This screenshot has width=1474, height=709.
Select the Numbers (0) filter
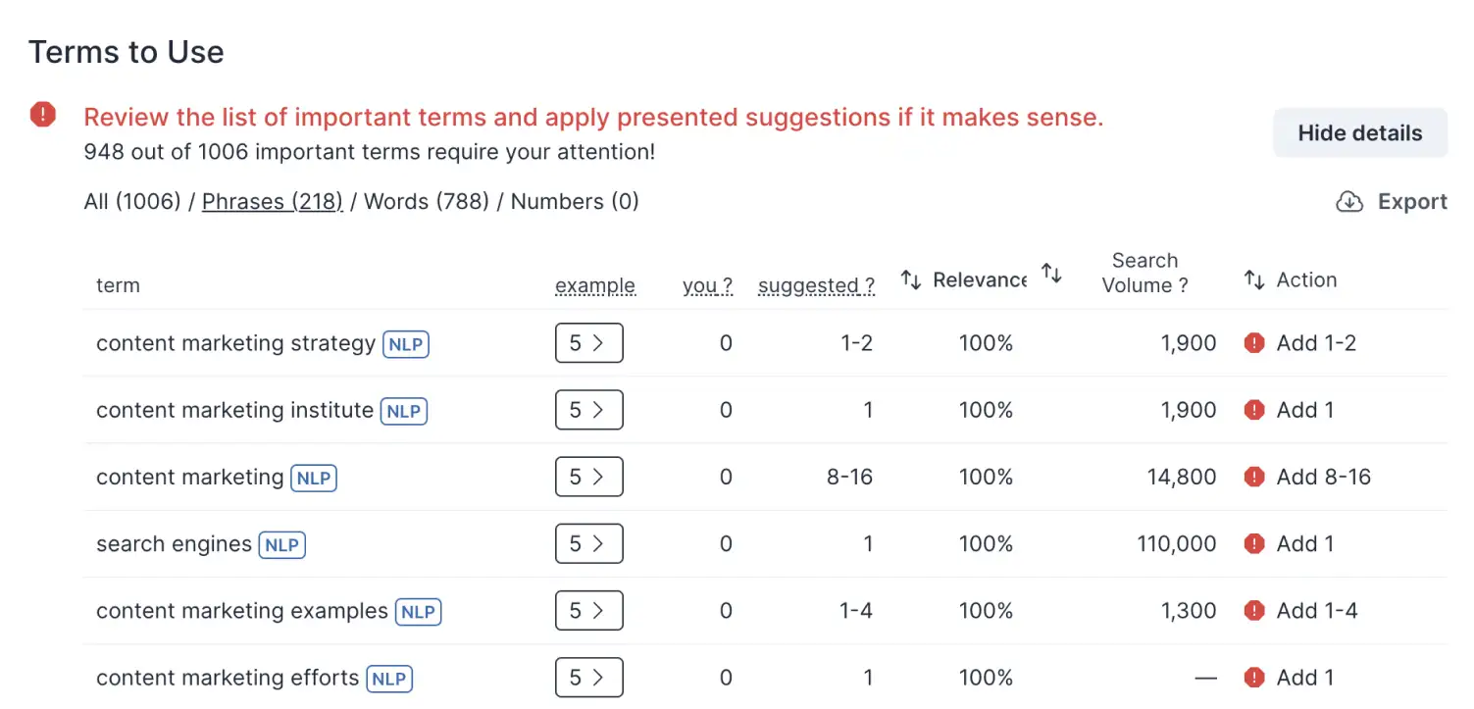click(575, 202)
